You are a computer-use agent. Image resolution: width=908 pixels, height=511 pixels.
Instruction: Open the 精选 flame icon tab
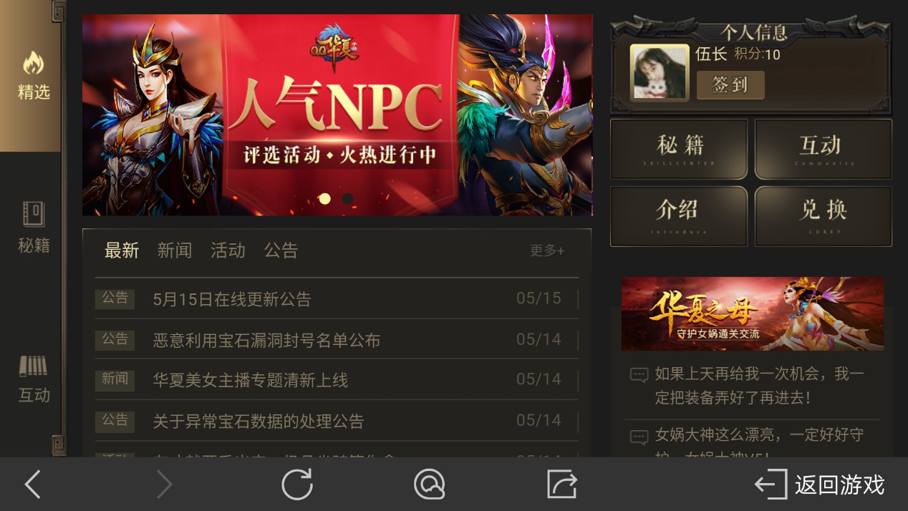click(x=33, y=75)
